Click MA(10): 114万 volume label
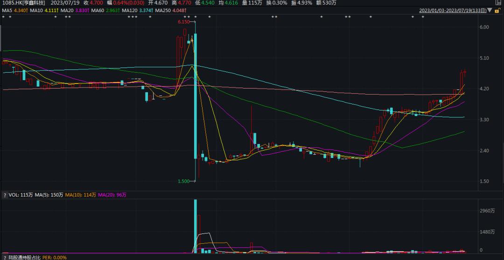 click(x=80, y=195)
